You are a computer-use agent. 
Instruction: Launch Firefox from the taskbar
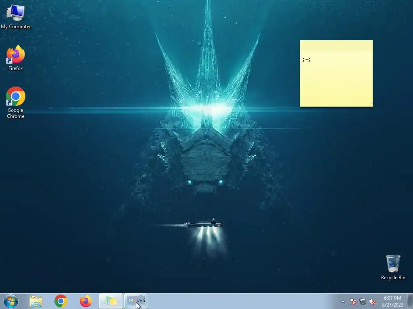click(86, 301)
